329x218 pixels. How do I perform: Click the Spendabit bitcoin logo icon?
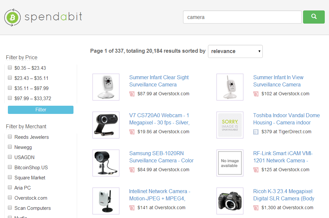pyautogui.click(x=12, y=17)
